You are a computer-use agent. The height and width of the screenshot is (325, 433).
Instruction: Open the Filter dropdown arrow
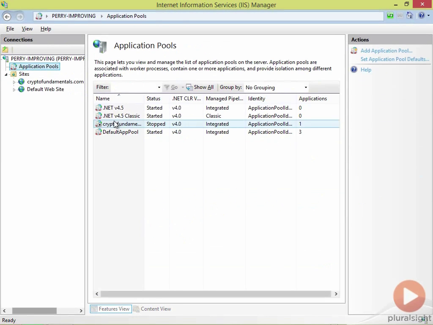tap(159, 87)
